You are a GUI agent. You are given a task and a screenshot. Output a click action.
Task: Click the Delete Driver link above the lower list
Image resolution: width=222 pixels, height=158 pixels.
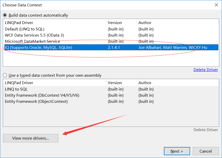[205, 70]
